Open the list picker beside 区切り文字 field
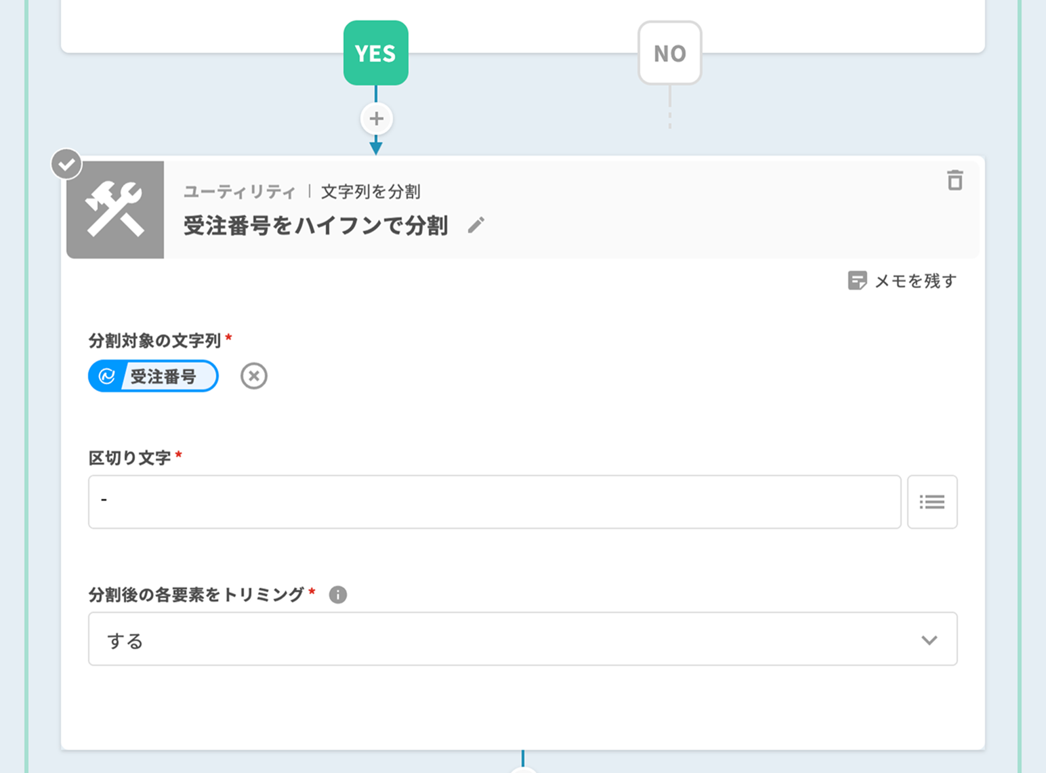 [x=932, y=501]
